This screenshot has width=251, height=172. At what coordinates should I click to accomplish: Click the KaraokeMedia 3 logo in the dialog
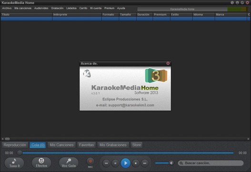pos(156,75)
